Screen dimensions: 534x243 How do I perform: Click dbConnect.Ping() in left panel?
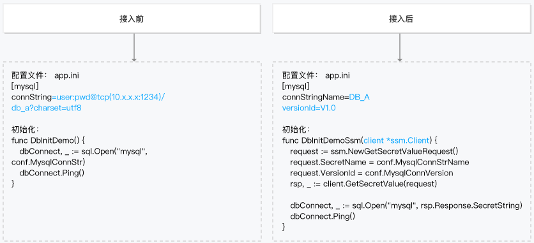[x=52, y=173]
